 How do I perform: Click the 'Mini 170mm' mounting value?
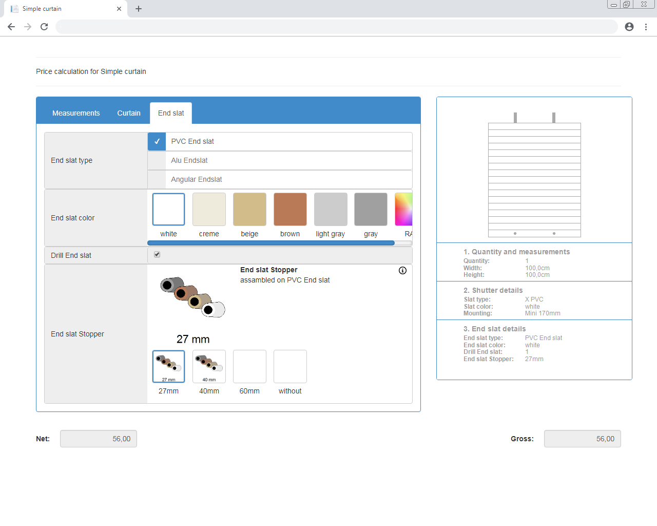coord(543,313)
